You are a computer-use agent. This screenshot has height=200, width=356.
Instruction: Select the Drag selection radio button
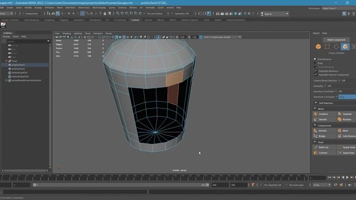pyautogui.click(x=315, y=63)
